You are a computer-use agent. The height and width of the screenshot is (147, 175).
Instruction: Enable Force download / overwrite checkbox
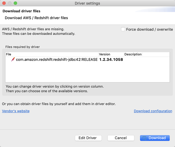(123, 29)
